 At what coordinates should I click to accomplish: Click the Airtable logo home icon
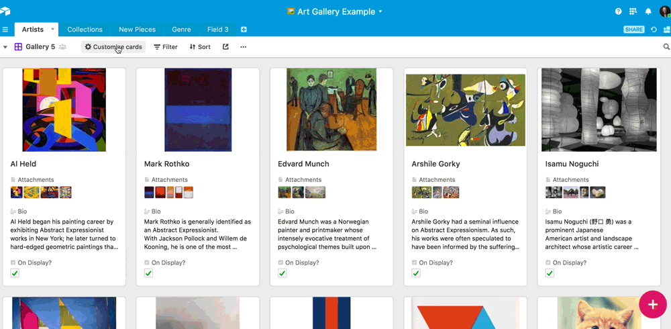[x=5, y=11]
